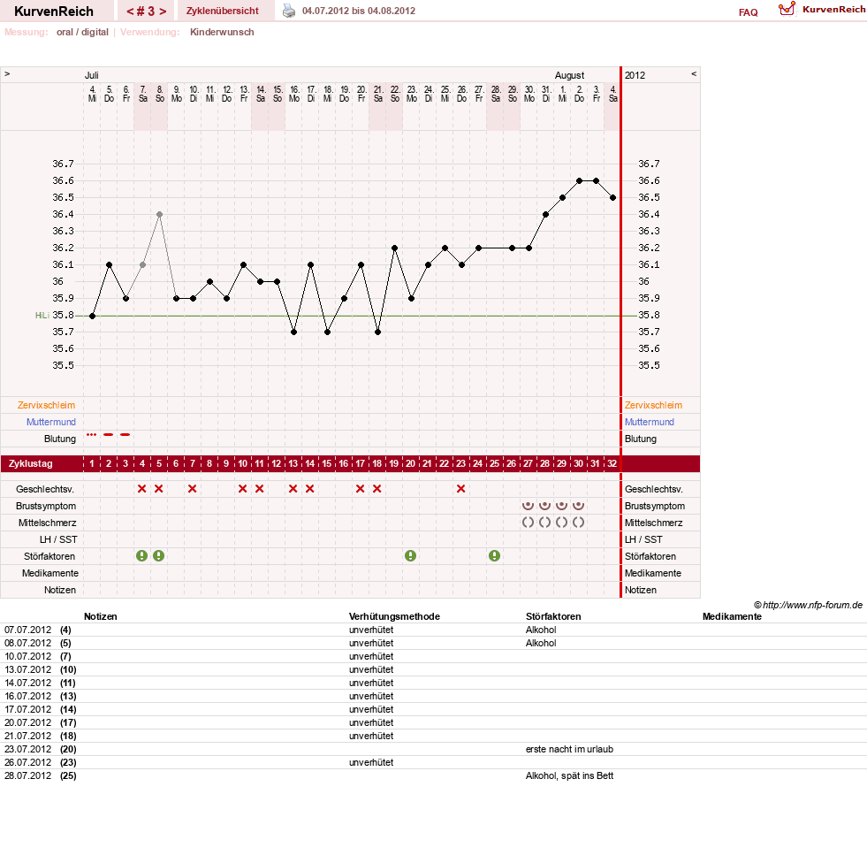Click the Geschlechtsv. X on cycle day 14
The image size is (867, 863).
coord(309,488)
